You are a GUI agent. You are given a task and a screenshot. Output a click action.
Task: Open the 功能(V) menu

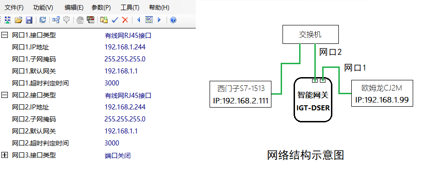pos(43,8)
